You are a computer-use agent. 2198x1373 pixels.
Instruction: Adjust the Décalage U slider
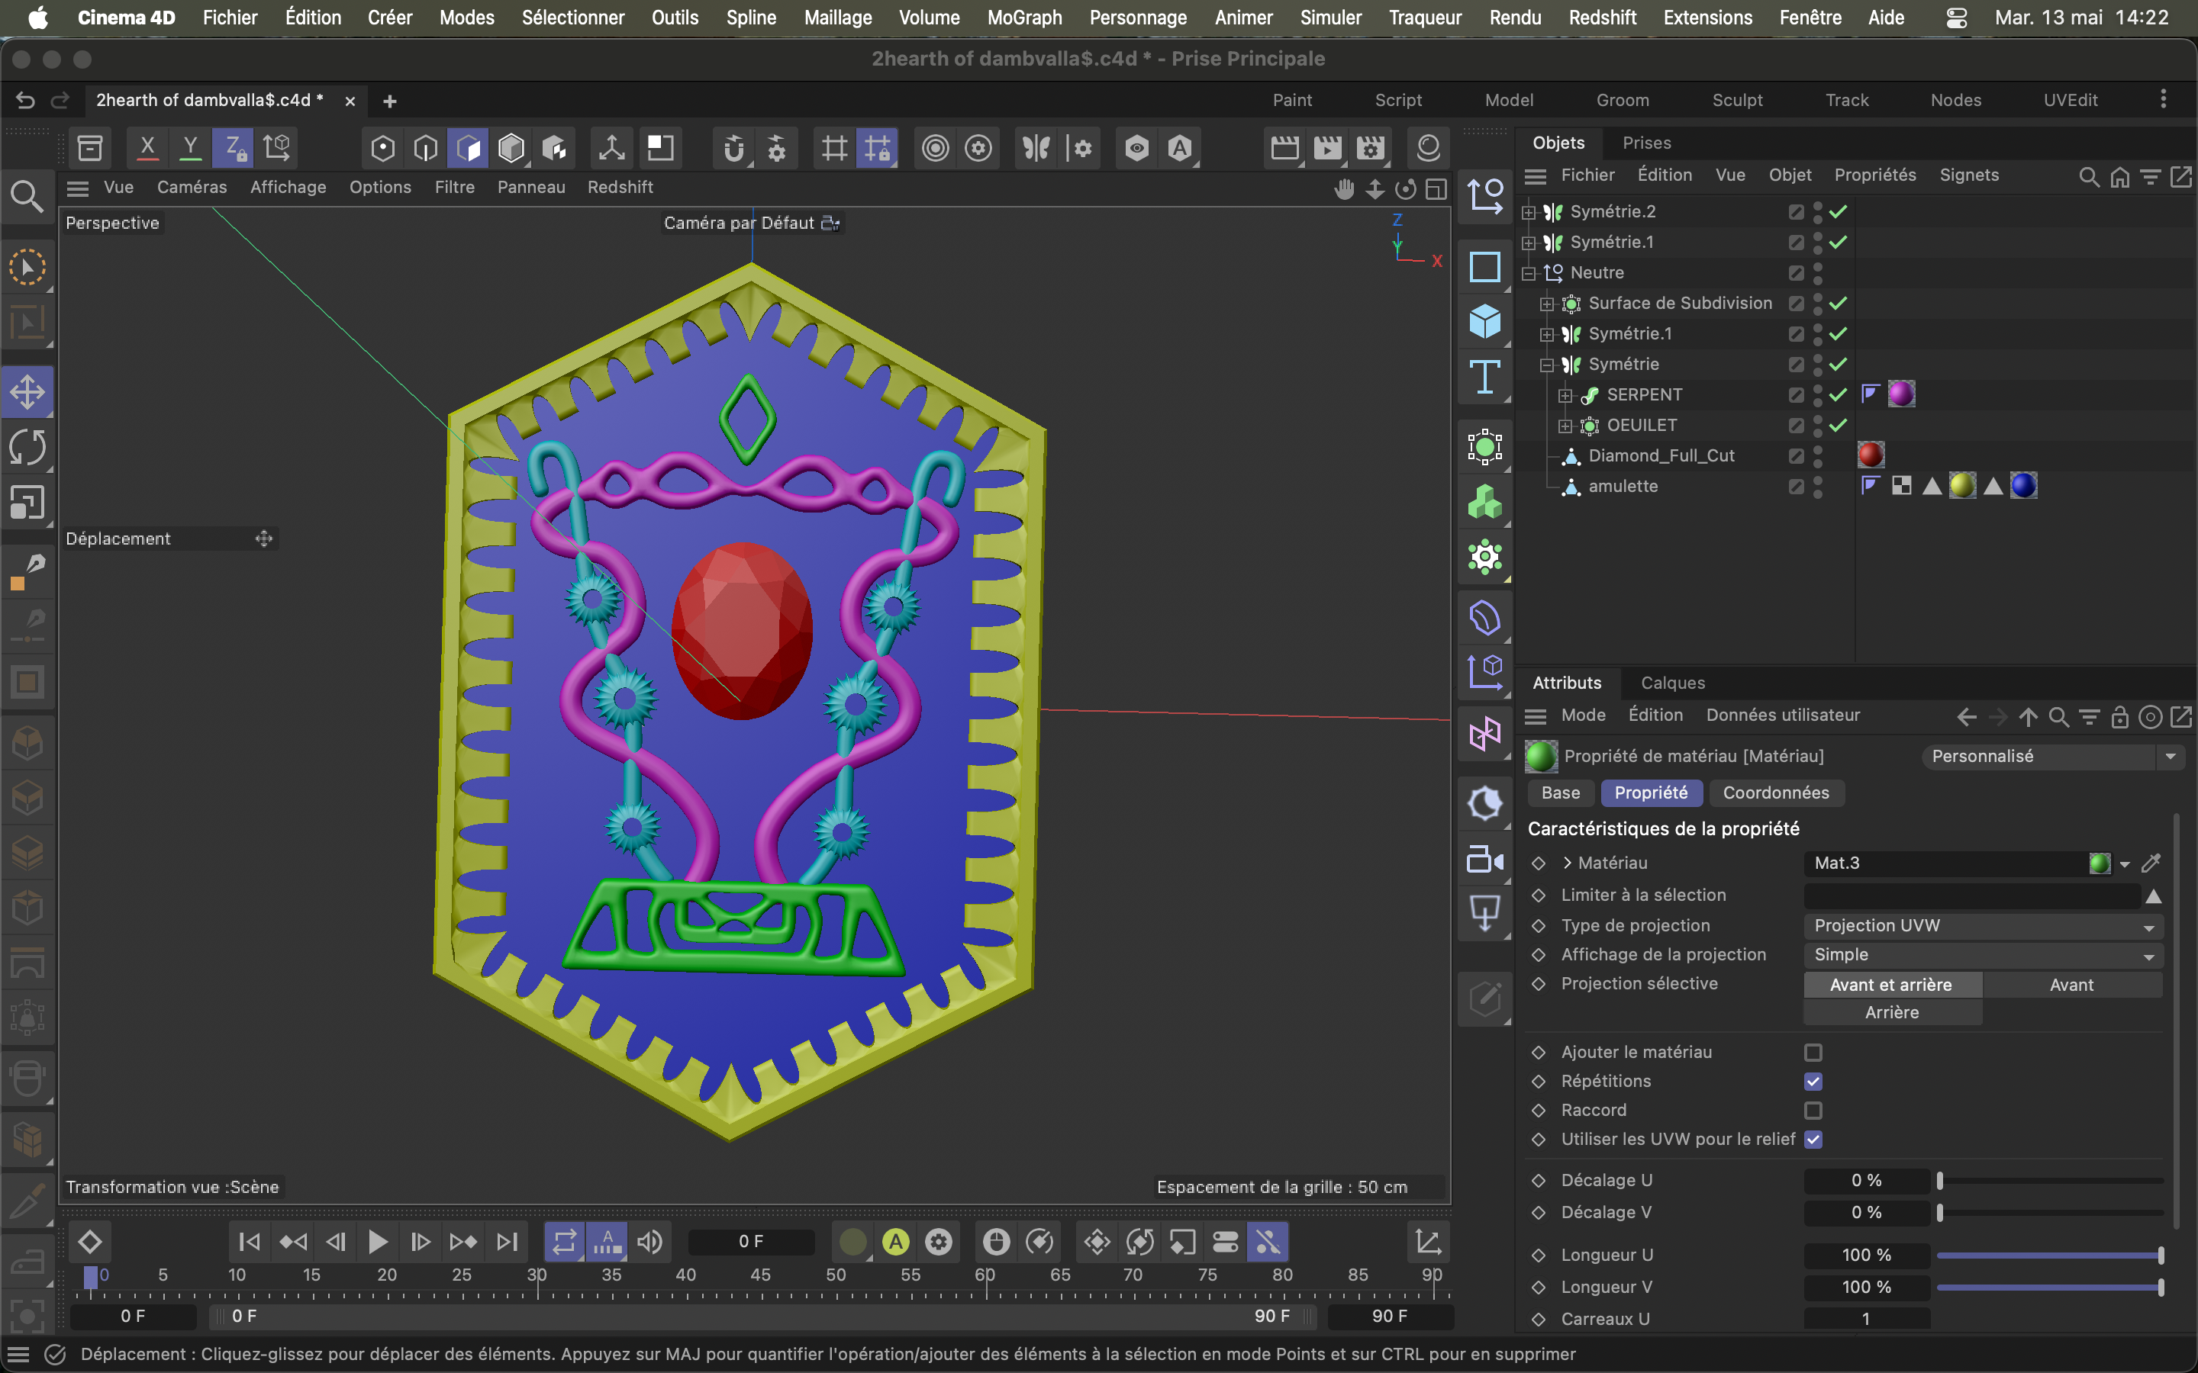[x=2049, y=1181]
